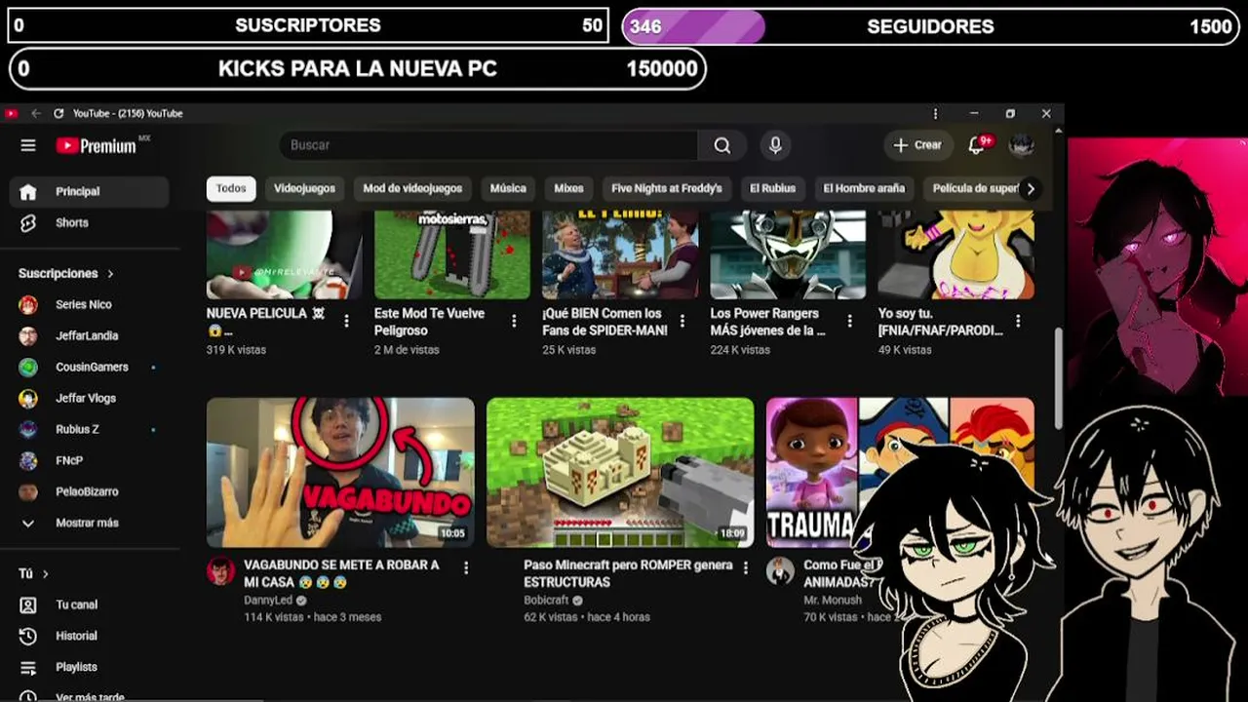Open the Bobicraft channel name link
The height and width of the screenshot is (702, 1248).
click(546, 601)
